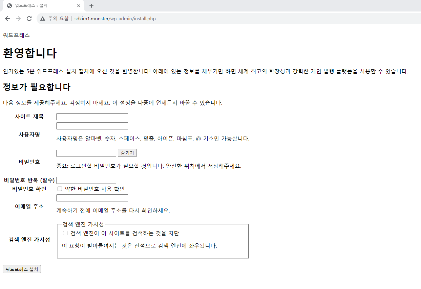Click the 검색 엔진 가시성 fieldset legend
The image size is (421, 289).
point(83,224)
